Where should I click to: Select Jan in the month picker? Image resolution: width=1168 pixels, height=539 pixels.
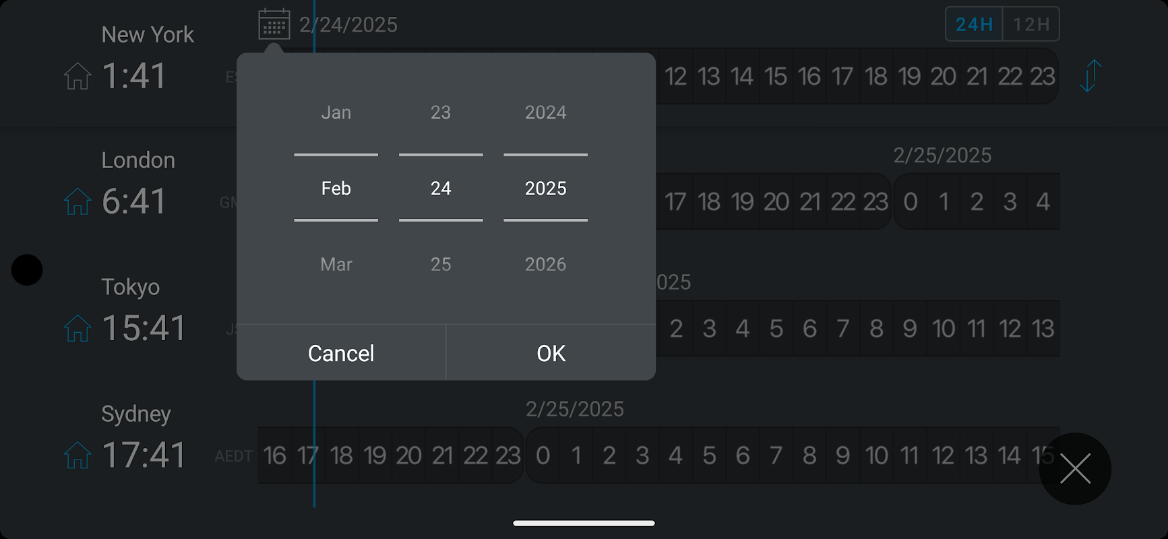tap(336, 113)
